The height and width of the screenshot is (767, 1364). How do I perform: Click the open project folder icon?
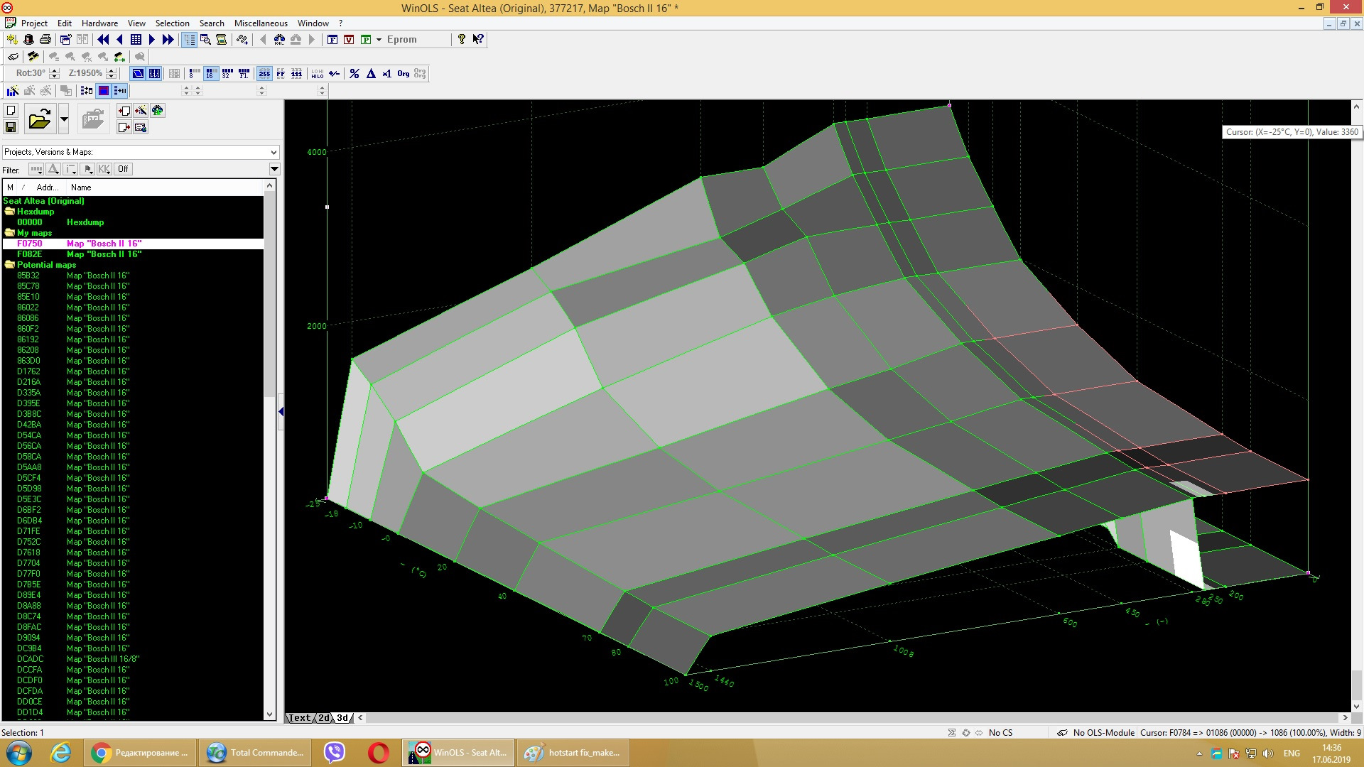coord(40,119)
